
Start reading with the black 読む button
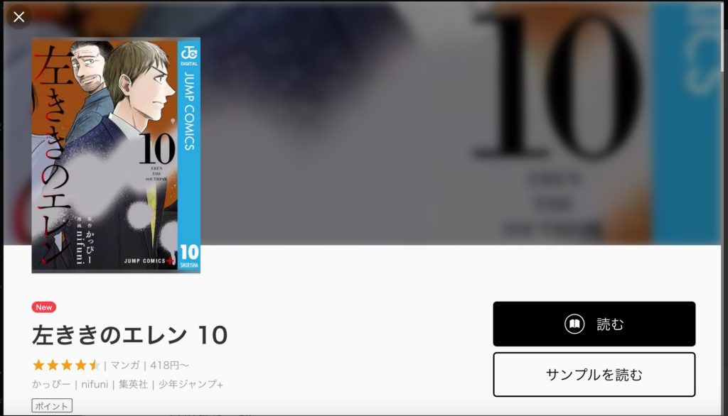(594, 324)
